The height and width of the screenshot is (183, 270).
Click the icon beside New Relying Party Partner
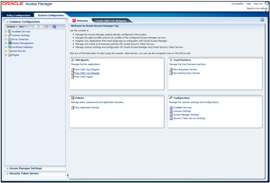(171, 73)
